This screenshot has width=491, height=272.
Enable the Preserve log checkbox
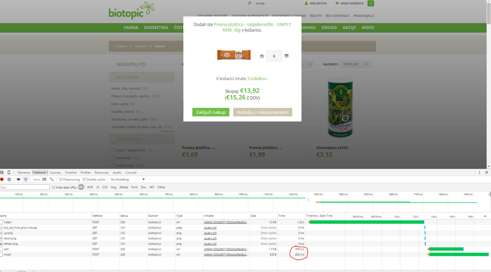pyautogui.click(x=61, y=180)
